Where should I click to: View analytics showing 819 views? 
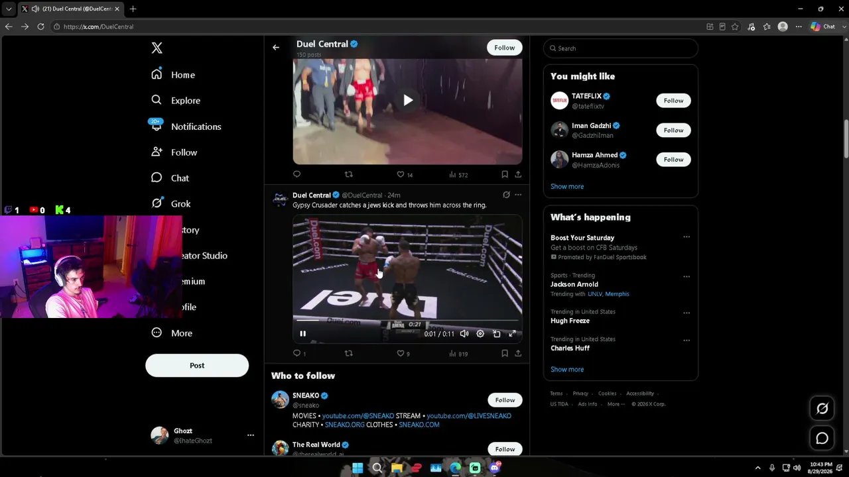(x=458, y=354)
